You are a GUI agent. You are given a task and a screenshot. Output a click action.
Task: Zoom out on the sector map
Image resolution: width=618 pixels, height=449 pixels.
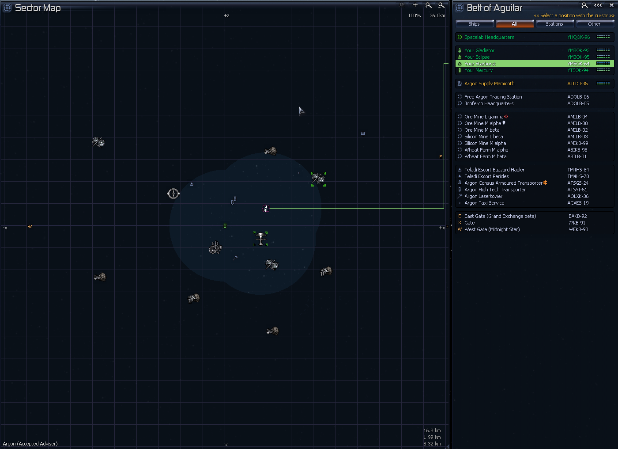point(441,5)
